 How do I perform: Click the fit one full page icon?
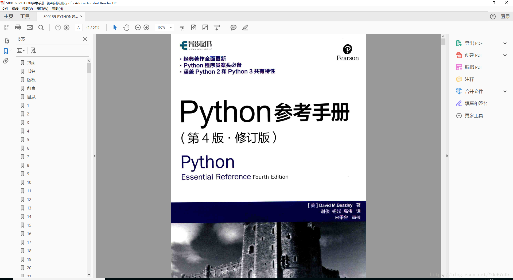click(x=194, y=28)
